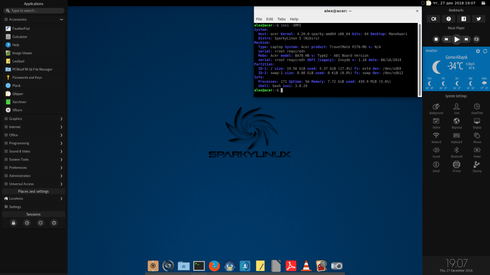The width and height of the screenshot is (490, 275).
Task: Expand the Universal Access category
Action: click(34, 184)
